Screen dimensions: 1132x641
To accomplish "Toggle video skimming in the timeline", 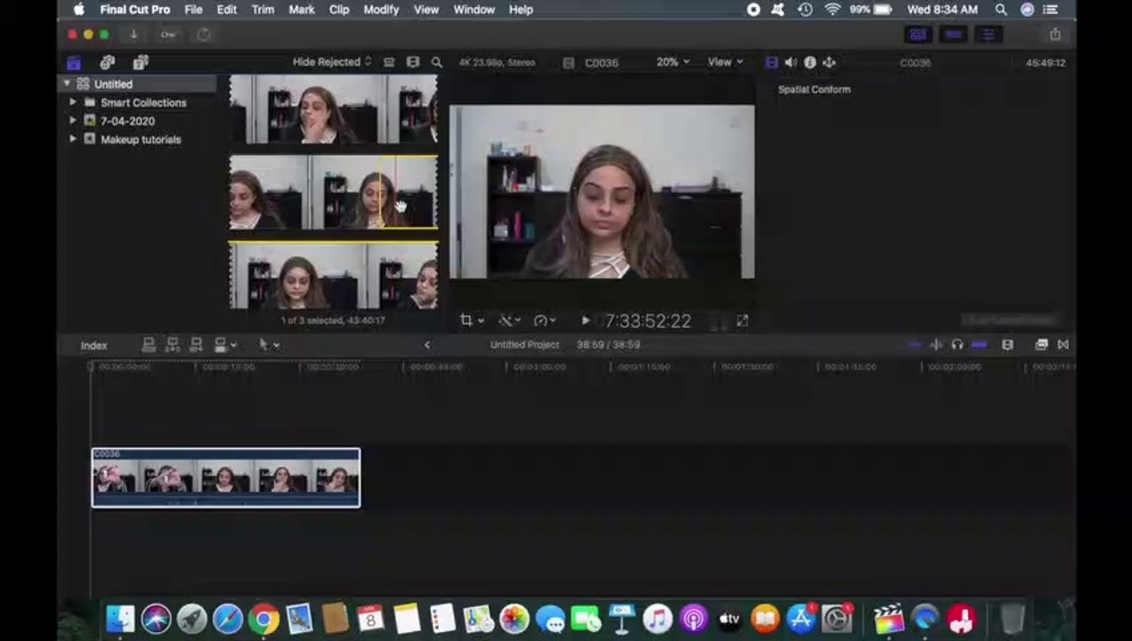I will (x=915, y=345).
